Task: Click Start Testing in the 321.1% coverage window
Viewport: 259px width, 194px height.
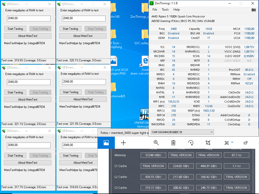Action: [x=15, y=92]
